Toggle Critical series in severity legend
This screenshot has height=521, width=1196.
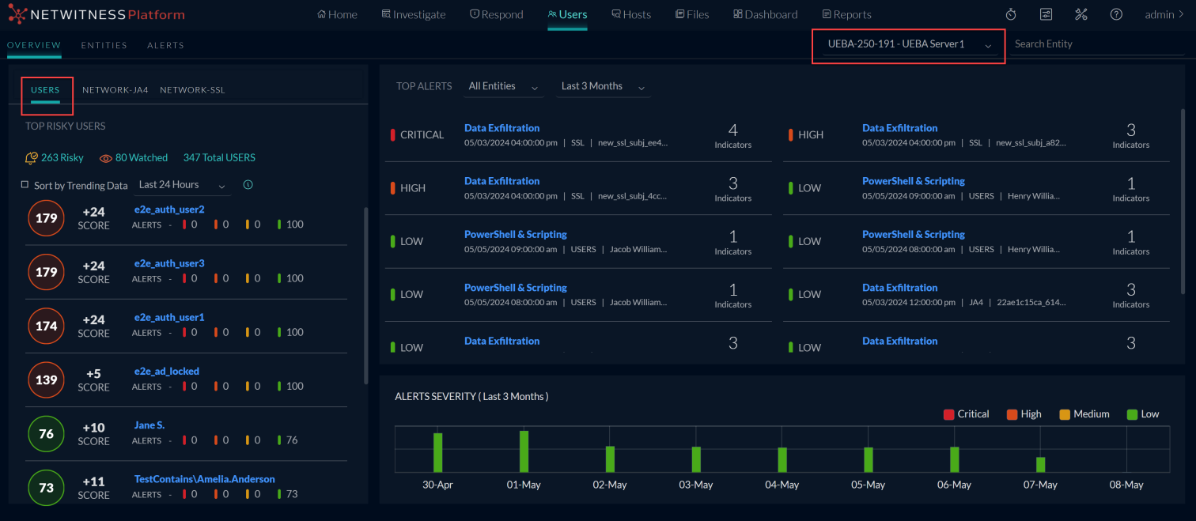click(966, 414)
